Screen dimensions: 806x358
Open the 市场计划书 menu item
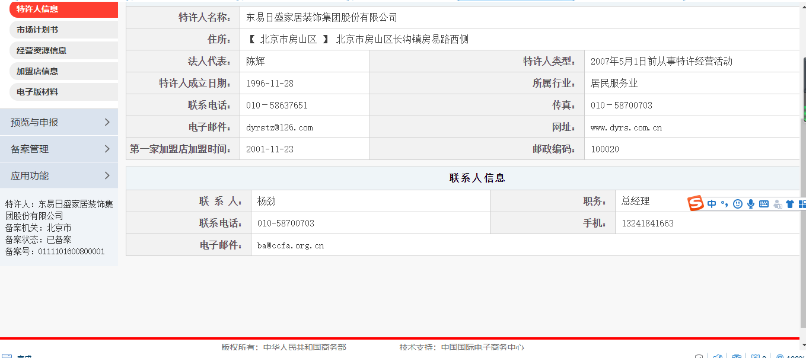click(37, 30)
